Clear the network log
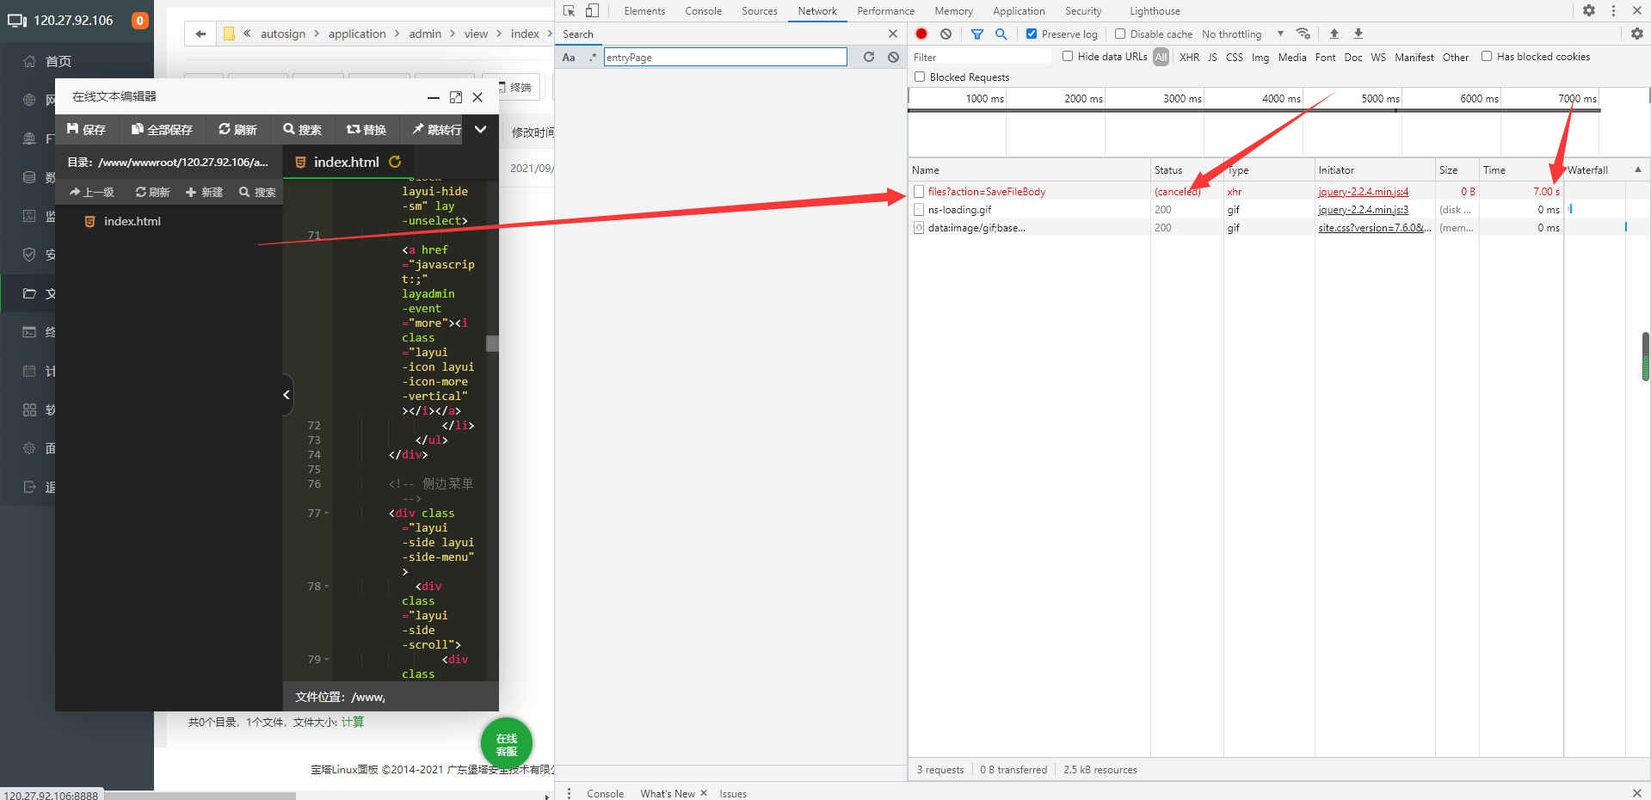1651x800 pixels. (946, 34)
